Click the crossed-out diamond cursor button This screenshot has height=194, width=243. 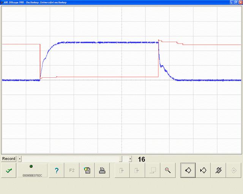[x=218, y=171]
